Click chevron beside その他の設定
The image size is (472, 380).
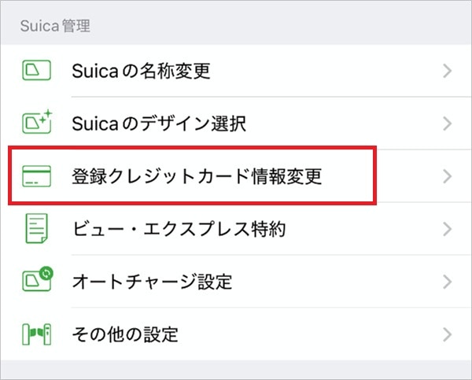click(447, 334)
